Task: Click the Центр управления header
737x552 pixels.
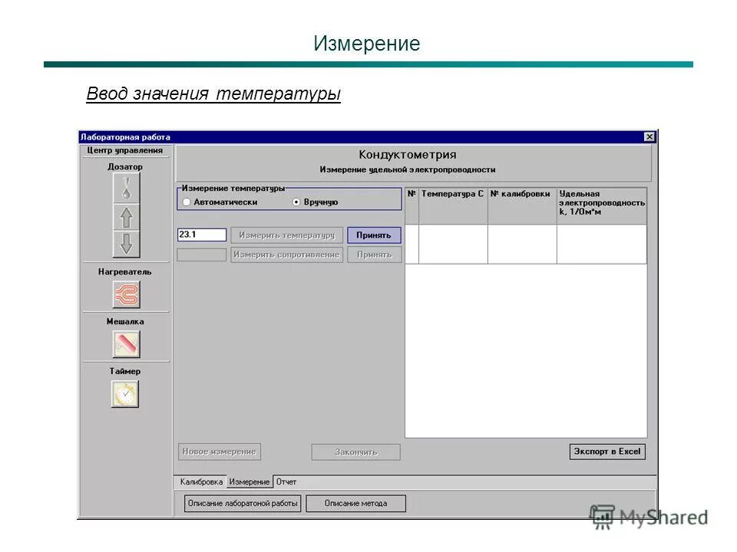Action: click(x=125, y=150)
